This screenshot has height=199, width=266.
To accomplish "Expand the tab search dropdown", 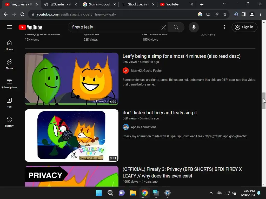I will click(224, 4).
